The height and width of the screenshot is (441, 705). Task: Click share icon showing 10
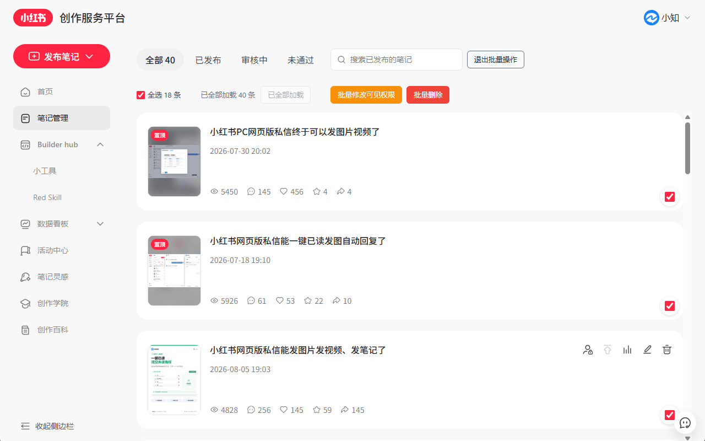pos(337,301)
